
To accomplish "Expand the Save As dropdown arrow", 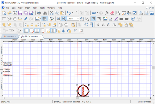I will [x=34, y=13].
